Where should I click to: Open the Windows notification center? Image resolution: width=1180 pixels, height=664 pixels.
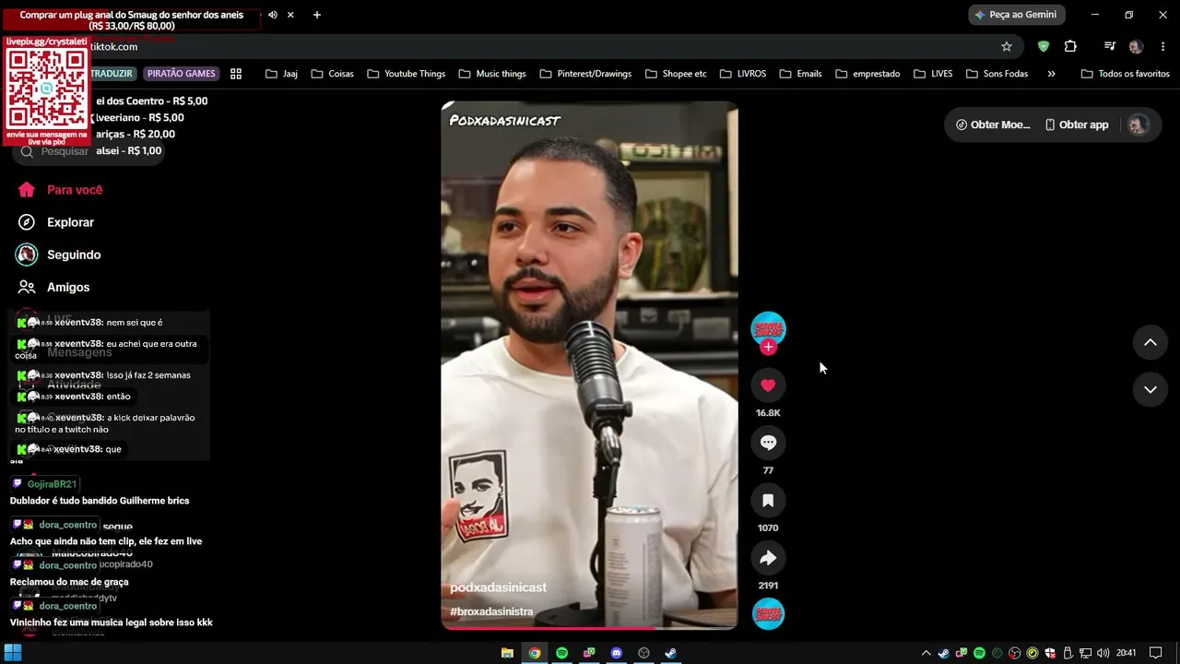1155,653
